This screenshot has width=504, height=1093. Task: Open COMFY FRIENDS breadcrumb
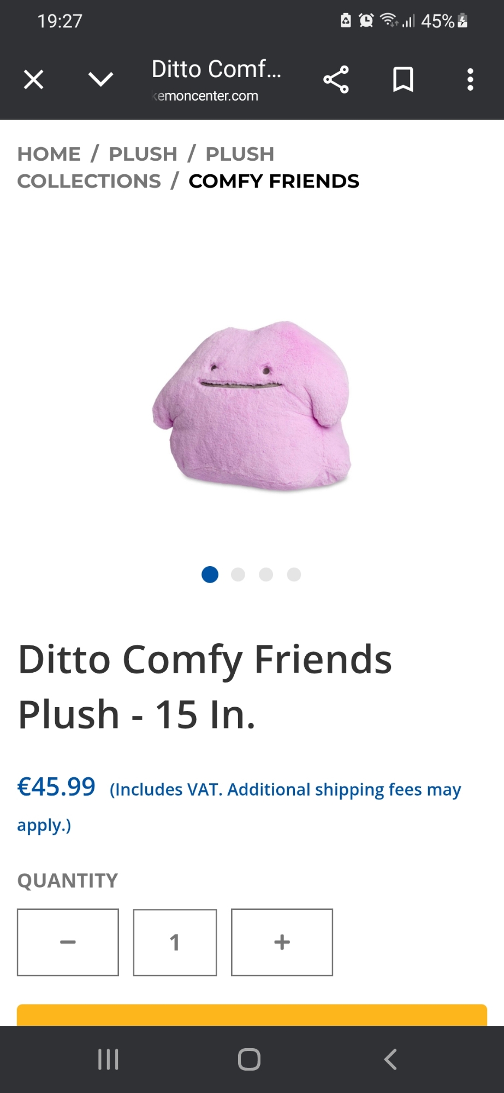274,181
